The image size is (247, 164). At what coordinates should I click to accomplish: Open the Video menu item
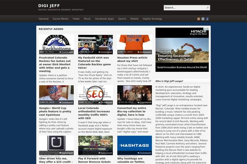tap(76, 19)
